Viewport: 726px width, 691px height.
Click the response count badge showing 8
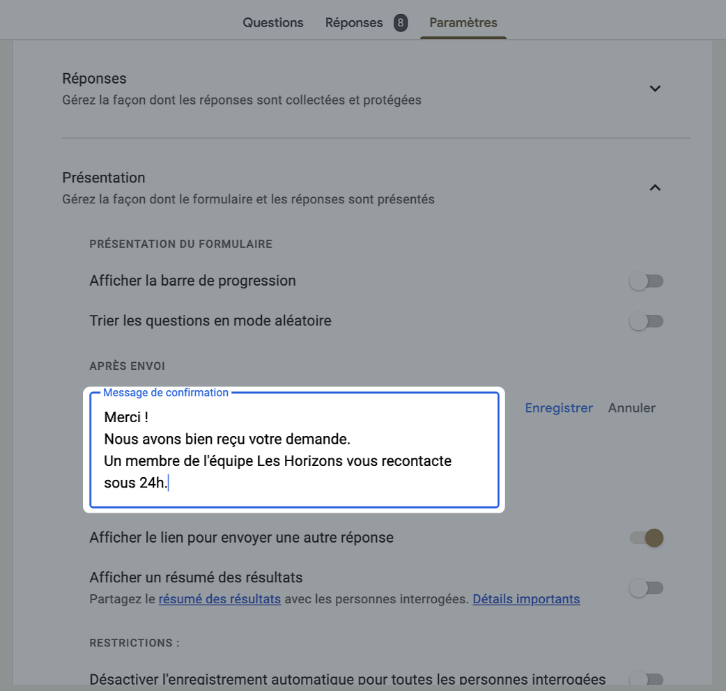pyautogui.click(x=400, y=23)
